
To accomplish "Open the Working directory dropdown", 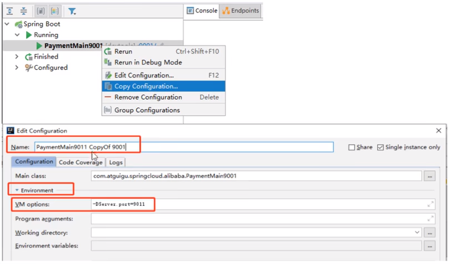I will pos(417,232).
